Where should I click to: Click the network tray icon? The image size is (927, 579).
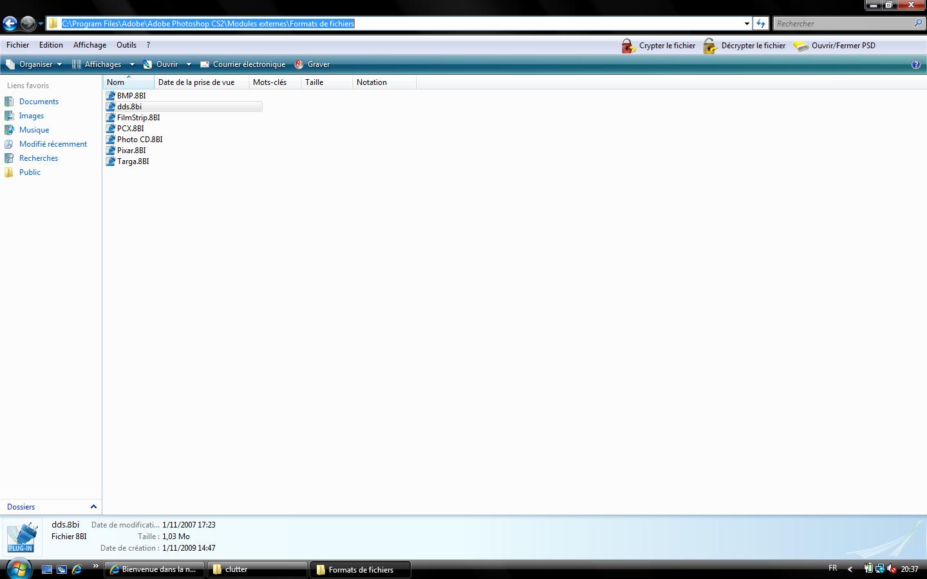click(880, 569)
